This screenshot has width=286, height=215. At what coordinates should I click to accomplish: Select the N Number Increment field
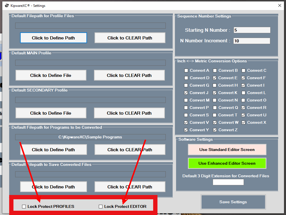[x=251, y=41]
